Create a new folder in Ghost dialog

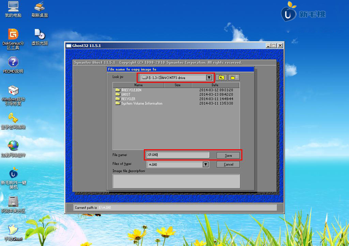[x=234, y=77]
